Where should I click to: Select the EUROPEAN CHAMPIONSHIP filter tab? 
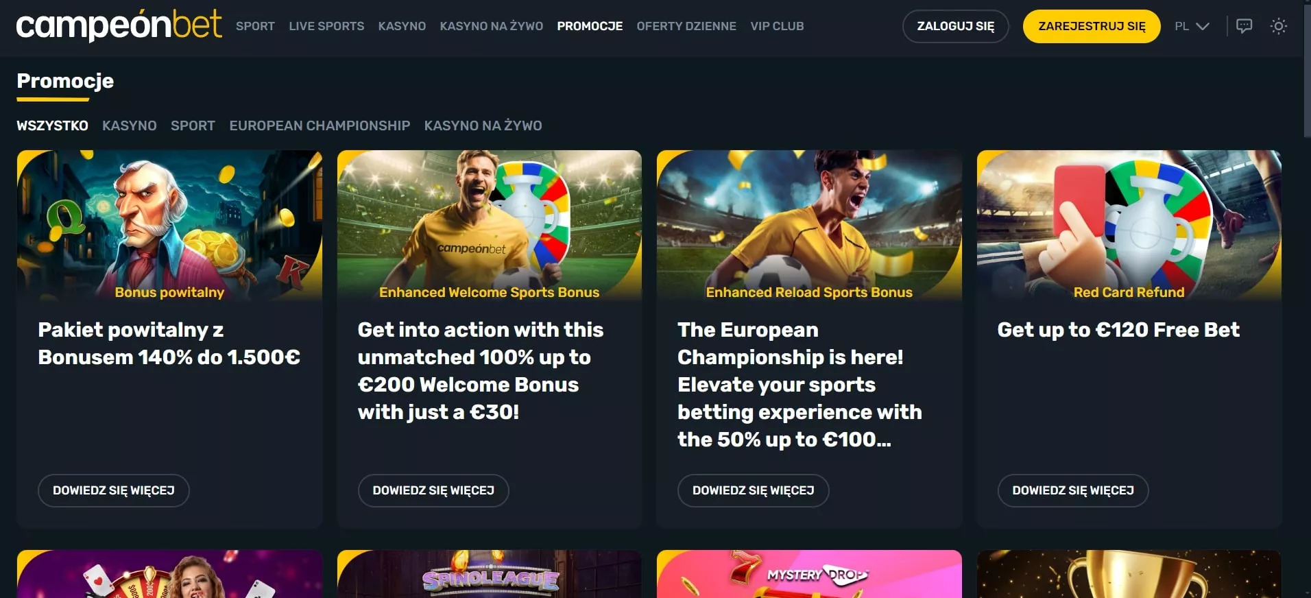320,125
